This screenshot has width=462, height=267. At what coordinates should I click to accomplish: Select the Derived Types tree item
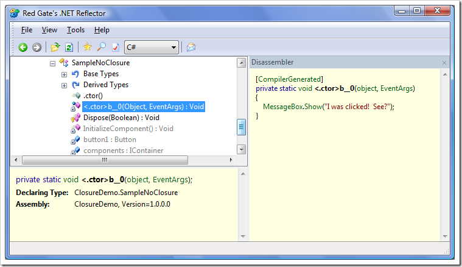coord(106,85)
